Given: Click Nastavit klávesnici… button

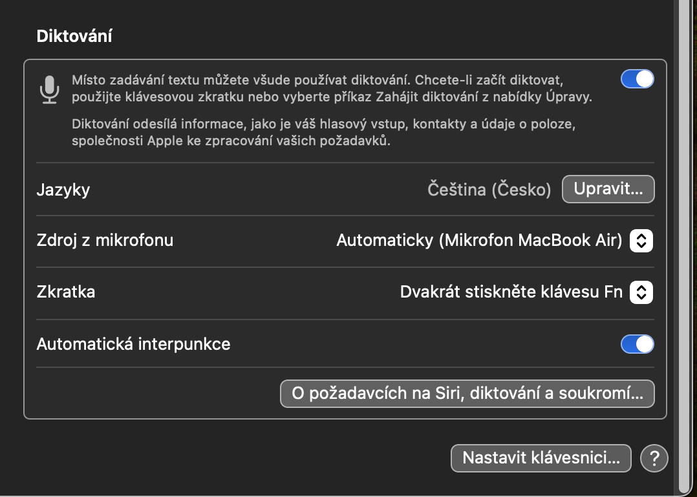Looking at the screenshot, I should [x=541, y=458].
